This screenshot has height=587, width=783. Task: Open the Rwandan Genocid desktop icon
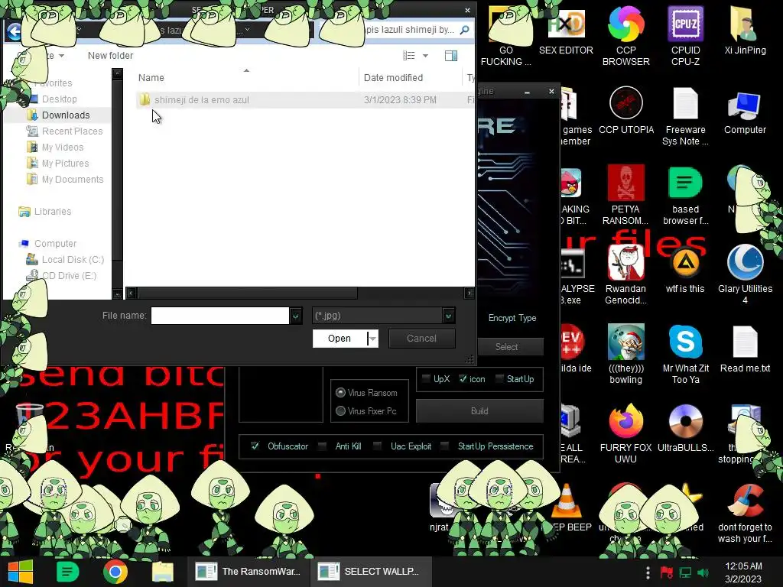625,274
